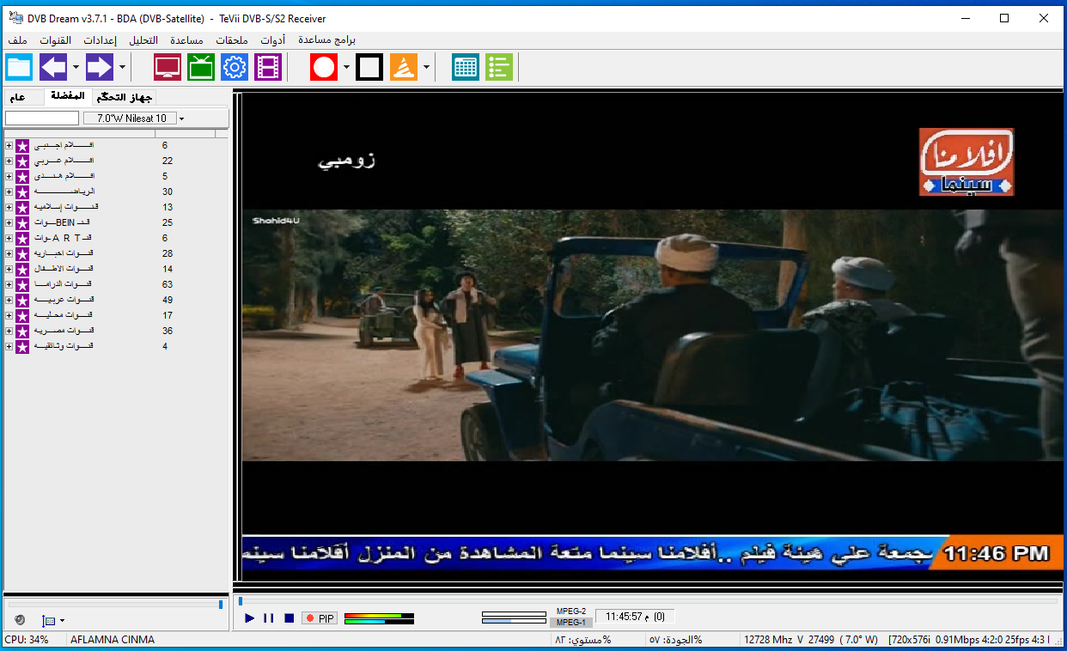Click the purple film strip icon
Viewport: 1067px width, 651px height.
click(x=268, y=67)
